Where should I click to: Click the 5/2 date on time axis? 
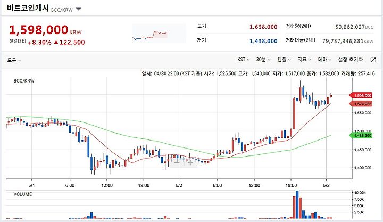pyautogui.click(x=179, y=185)
